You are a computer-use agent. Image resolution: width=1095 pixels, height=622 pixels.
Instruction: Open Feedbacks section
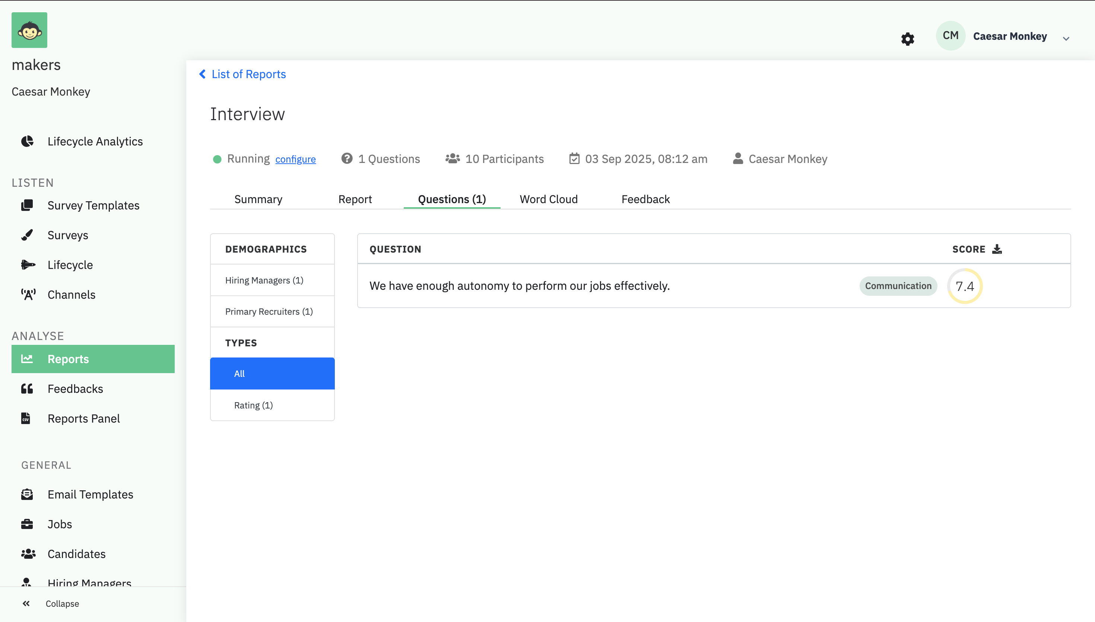click(x=75, y=389)
